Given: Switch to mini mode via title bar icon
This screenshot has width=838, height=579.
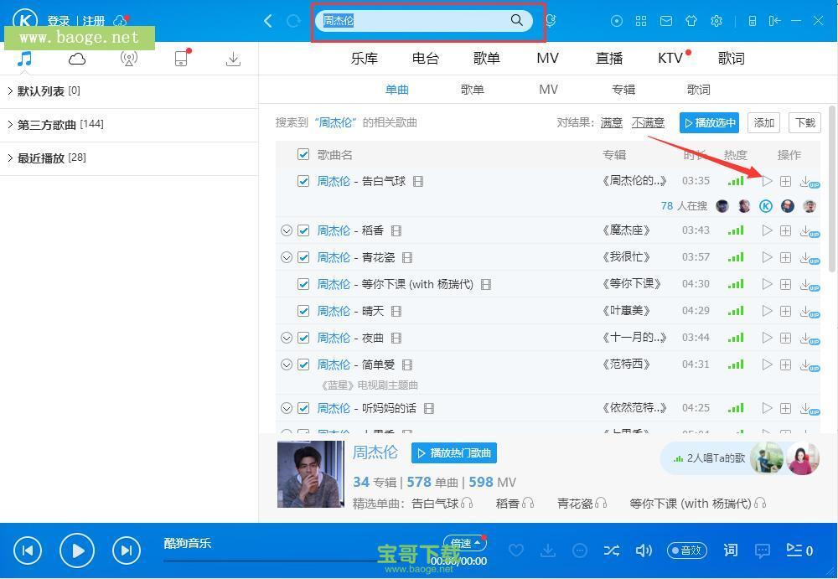Looking at the screenshot, I should pos(775,21).
